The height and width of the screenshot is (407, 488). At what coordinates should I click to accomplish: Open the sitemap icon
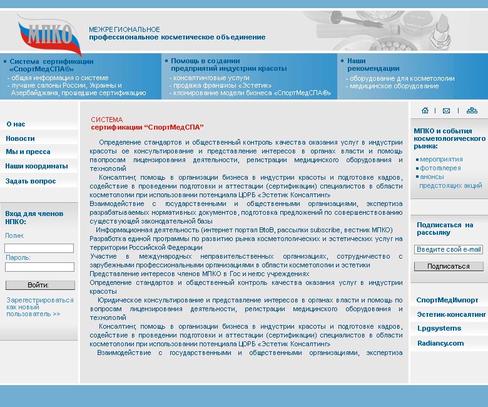[472, 110]
